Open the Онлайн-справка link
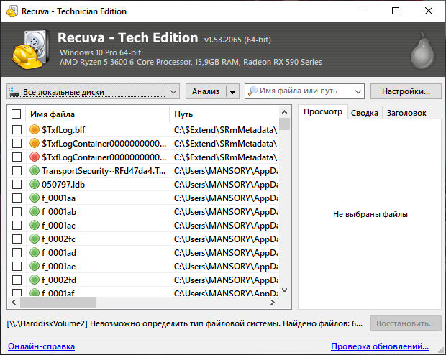Viewport: 446px width, 355px height. [x=40, y=346]
